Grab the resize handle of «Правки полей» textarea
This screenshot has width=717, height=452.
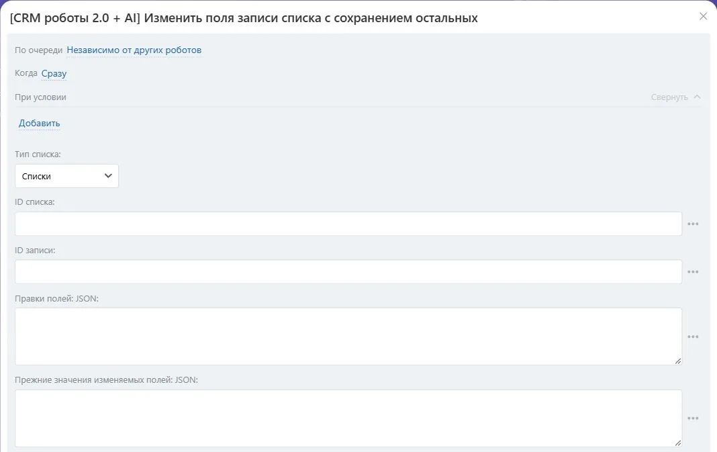click(x=677, y=361)
